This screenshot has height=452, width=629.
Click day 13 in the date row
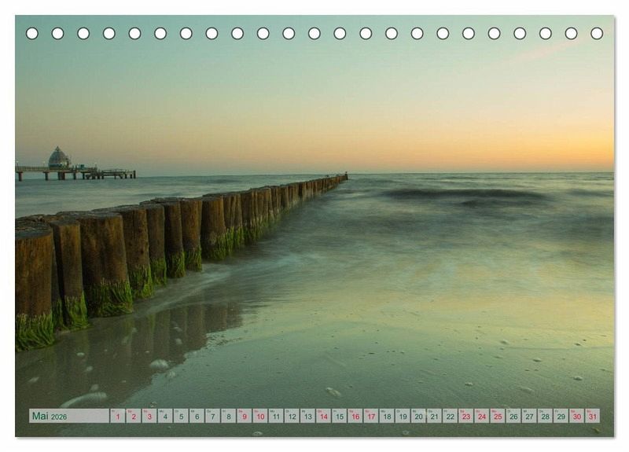307,416
